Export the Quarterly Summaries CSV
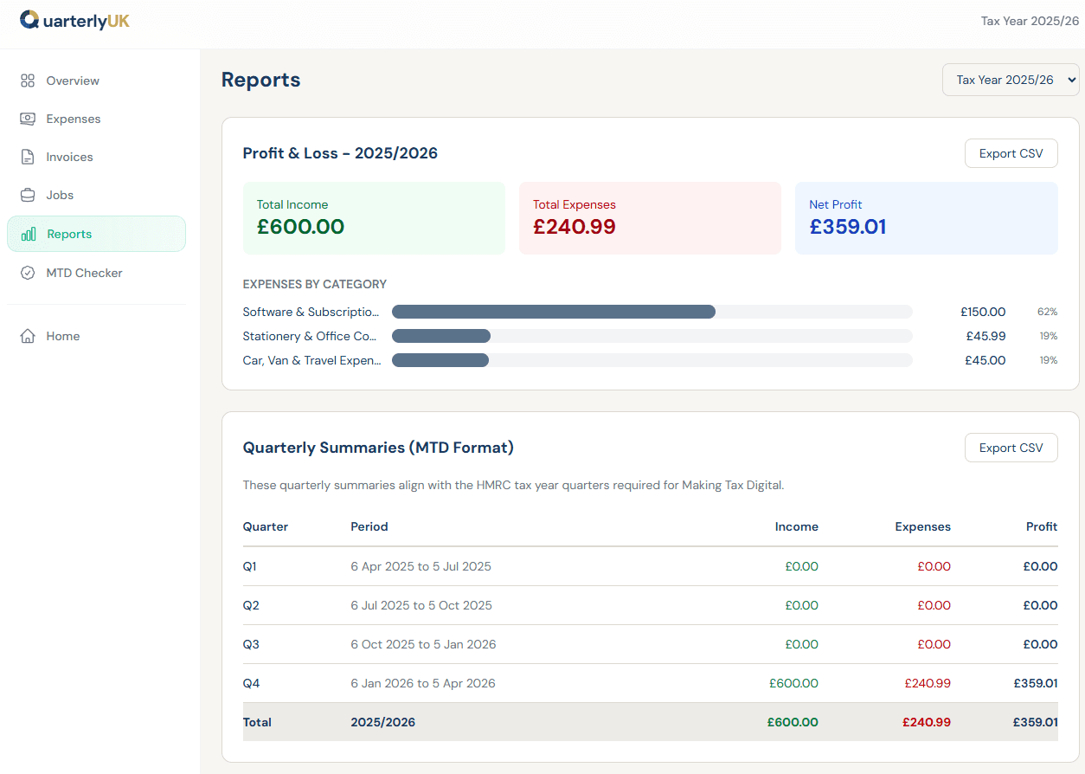Image resolution: width=1085 pixels, height=774 pixels. pyautogui.click(x=1011, y=448)
